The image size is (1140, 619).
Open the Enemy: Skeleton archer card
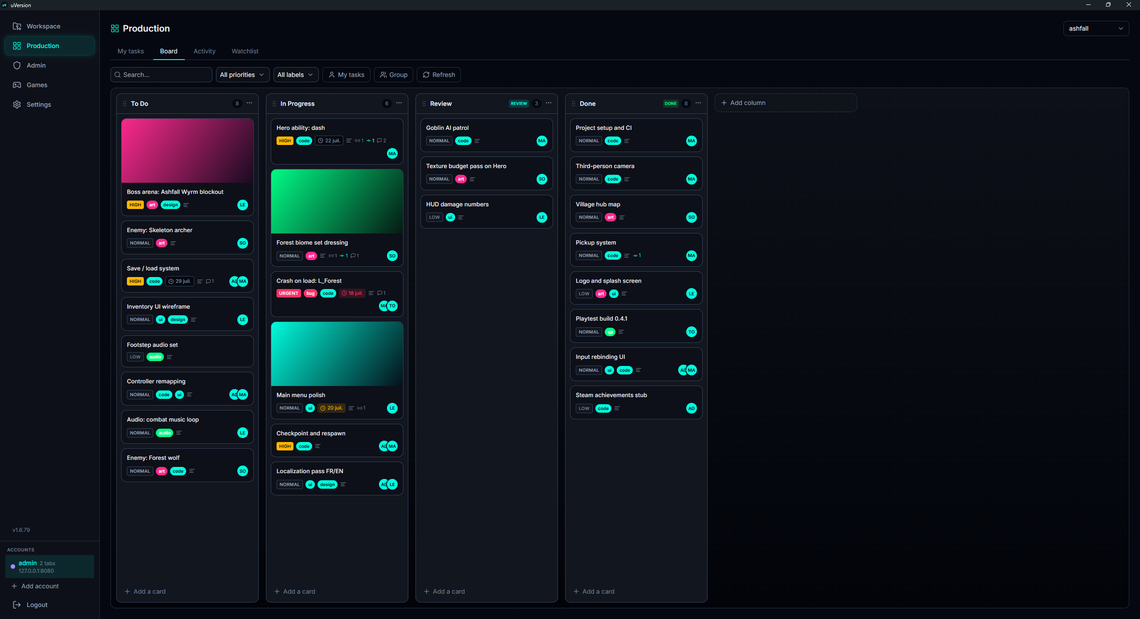tap(187, 237)
